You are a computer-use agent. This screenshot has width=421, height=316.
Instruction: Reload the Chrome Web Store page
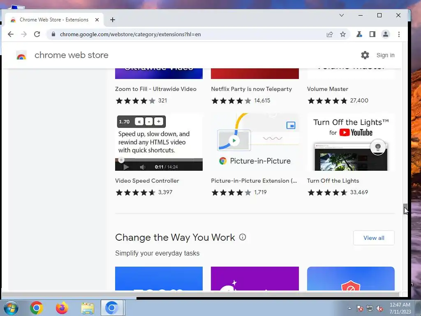37,34
